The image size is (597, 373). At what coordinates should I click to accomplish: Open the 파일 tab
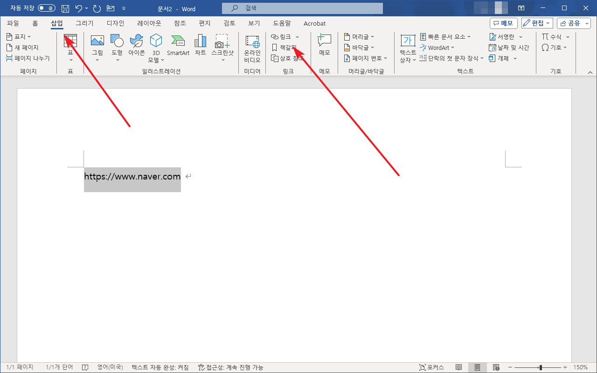13,23
